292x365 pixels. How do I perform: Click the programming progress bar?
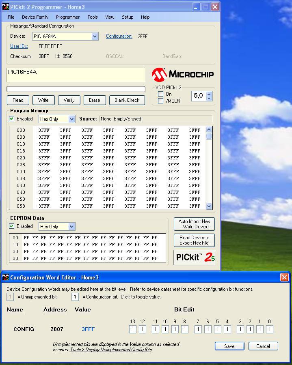click(76, 89)
